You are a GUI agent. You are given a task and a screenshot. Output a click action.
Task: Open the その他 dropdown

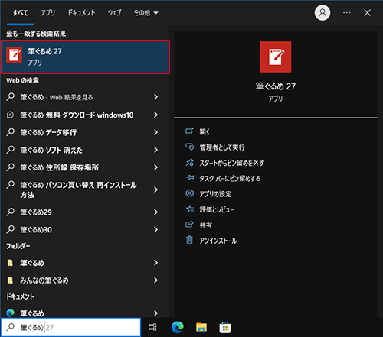point(146,13)
